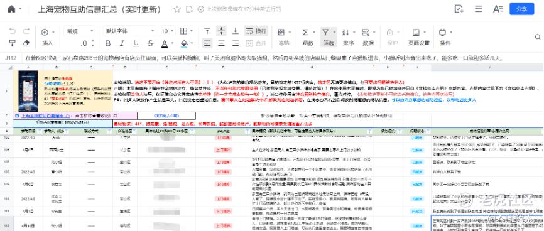Toggle 换行 text wrap
The image size is (544, 231).
point(256,31)
